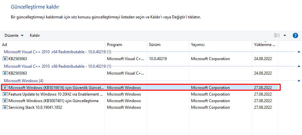Select the KB5016616 Güvenlik Güncelleştirme row

140,88
